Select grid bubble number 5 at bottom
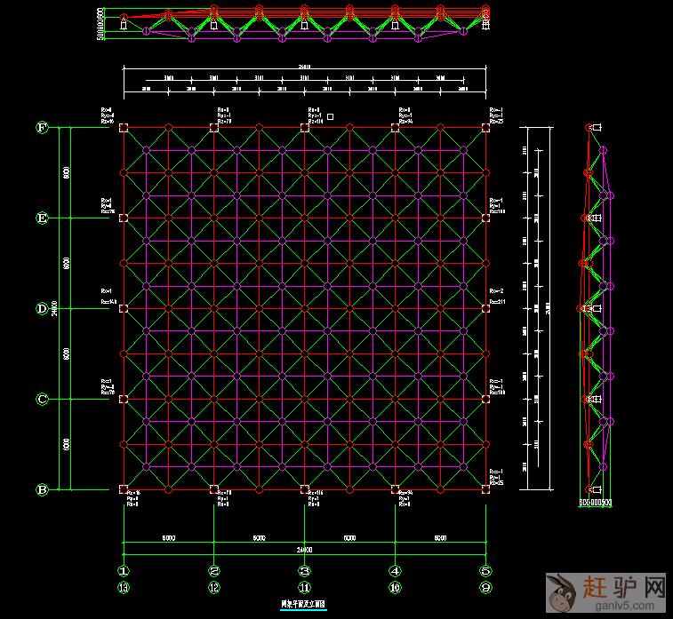The height and width of the screenshot is (619, 673). (x=485, y=571)
